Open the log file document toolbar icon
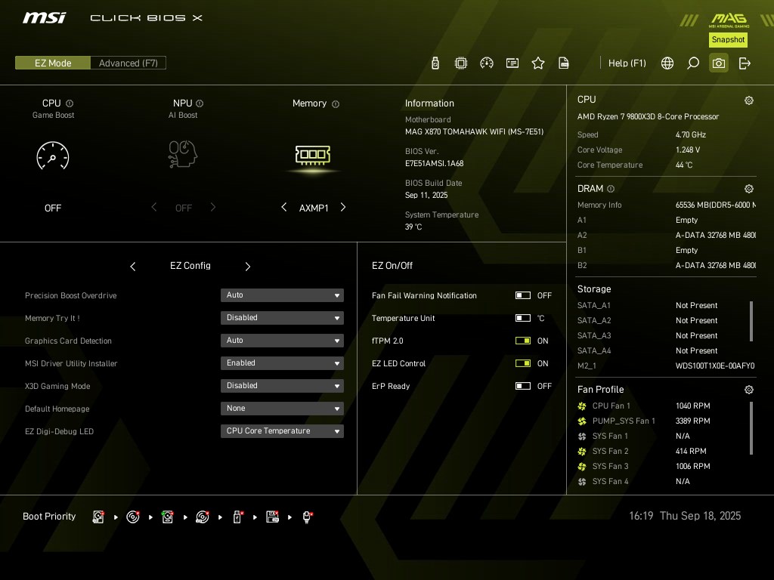The image size is (774, 580). point(563,63)
